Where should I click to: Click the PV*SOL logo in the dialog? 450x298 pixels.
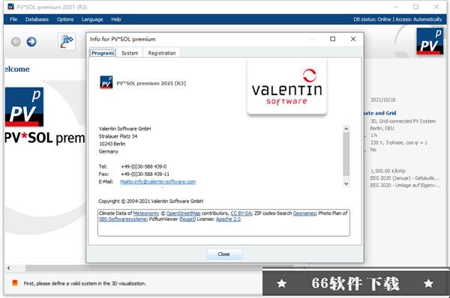[x=106, y=82]
